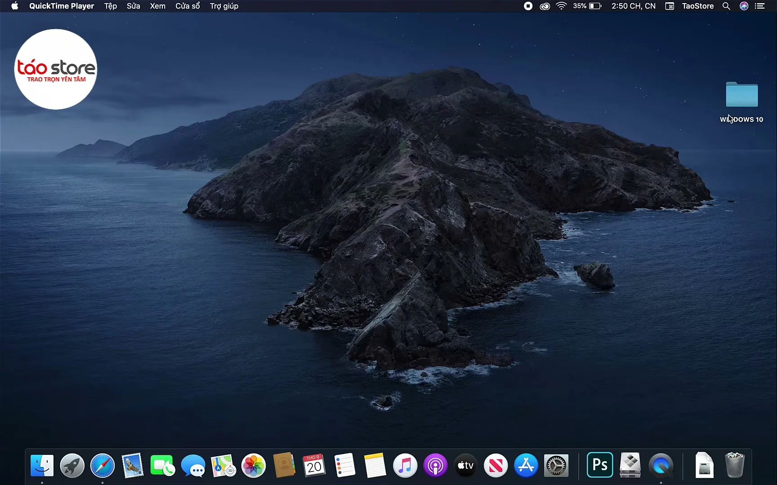Open Spotlight search

point(726,6)
